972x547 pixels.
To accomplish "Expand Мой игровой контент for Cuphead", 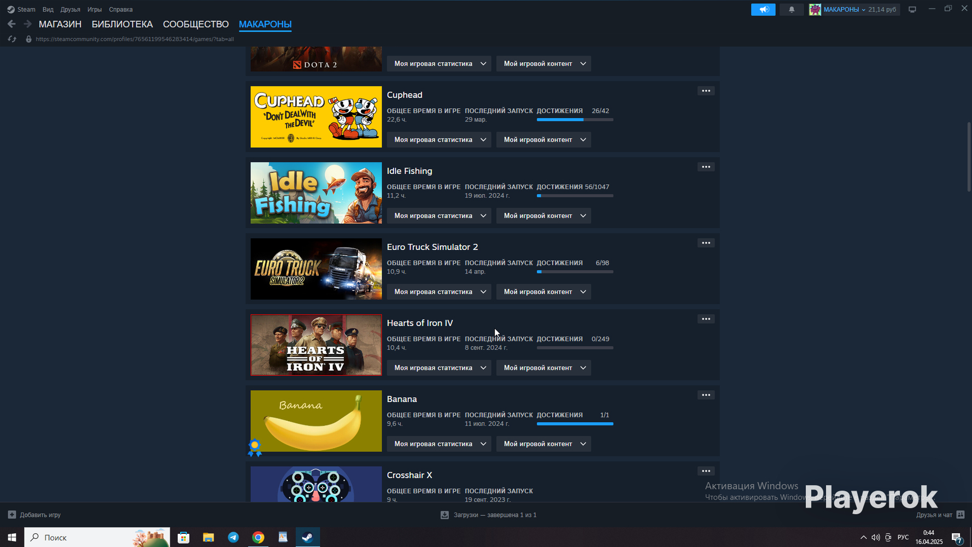I will pos(544,139).
